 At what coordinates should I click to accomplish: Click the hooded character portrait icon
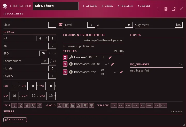(5, 6)
